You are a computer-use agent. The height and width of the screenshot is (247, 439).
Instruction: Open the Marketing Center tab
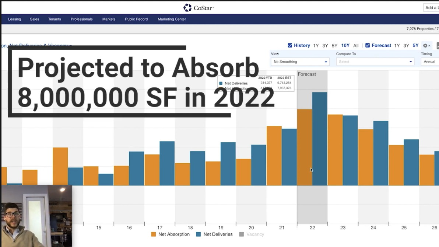coord(172,19)
